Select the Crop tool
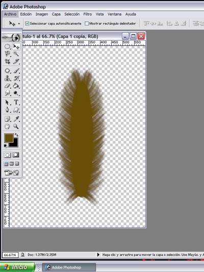This screenshot has height=272, width=204. click(x=7, y=61)
